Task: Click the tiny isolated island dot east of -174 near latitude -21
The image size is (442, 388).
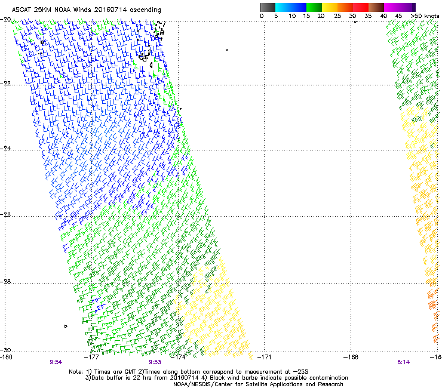Action: [x=226, y=50]
